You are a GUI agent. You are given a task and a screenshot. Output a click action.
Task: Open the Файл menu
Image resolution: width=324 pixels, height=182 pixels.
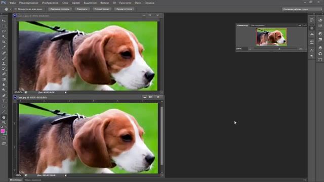(x=13, y=3)
